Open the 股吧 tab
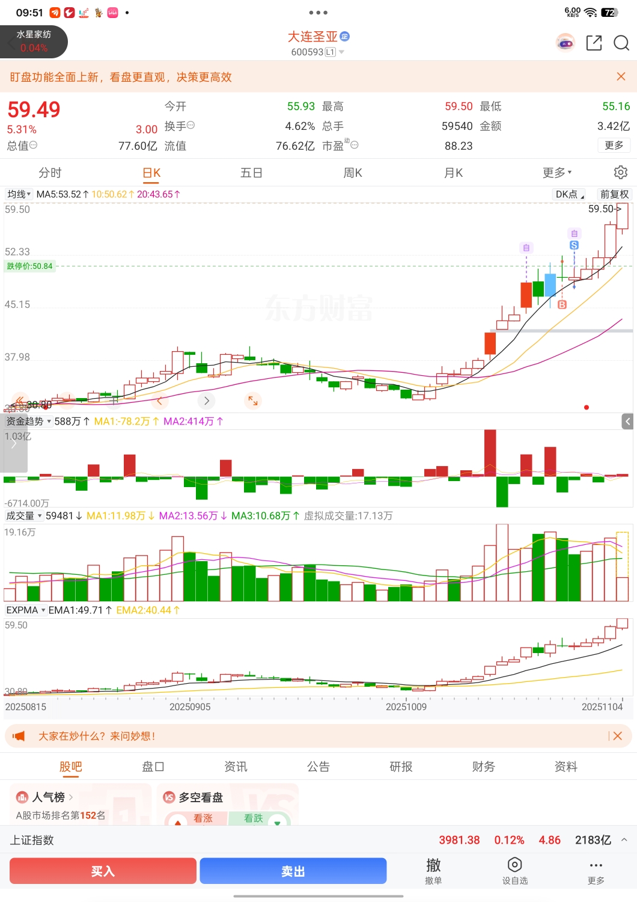Viewport: 637px width, 902px height. pos(70,767)
